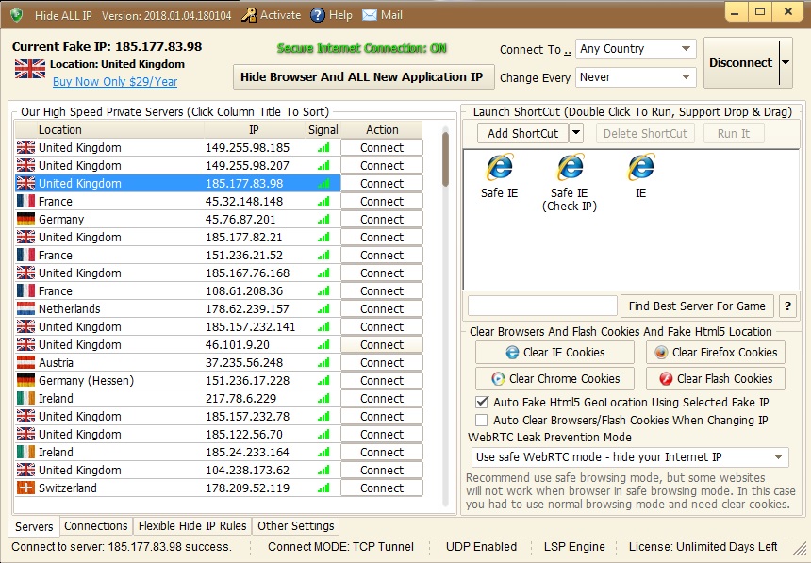Click the server list vertical scrollbar thumb
The height and width of the screenshot is (563, 811).
tap(445, 158)
